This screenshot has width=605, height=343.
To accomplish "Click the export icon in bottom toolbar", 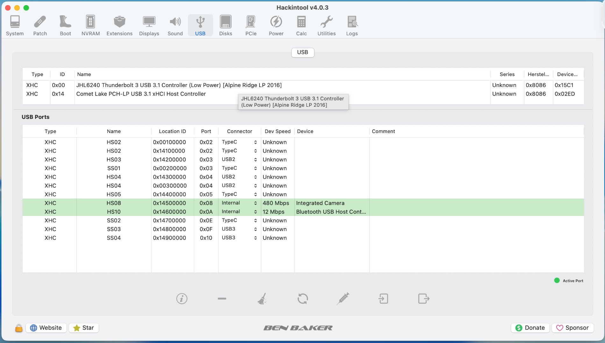I will [423, 299].
